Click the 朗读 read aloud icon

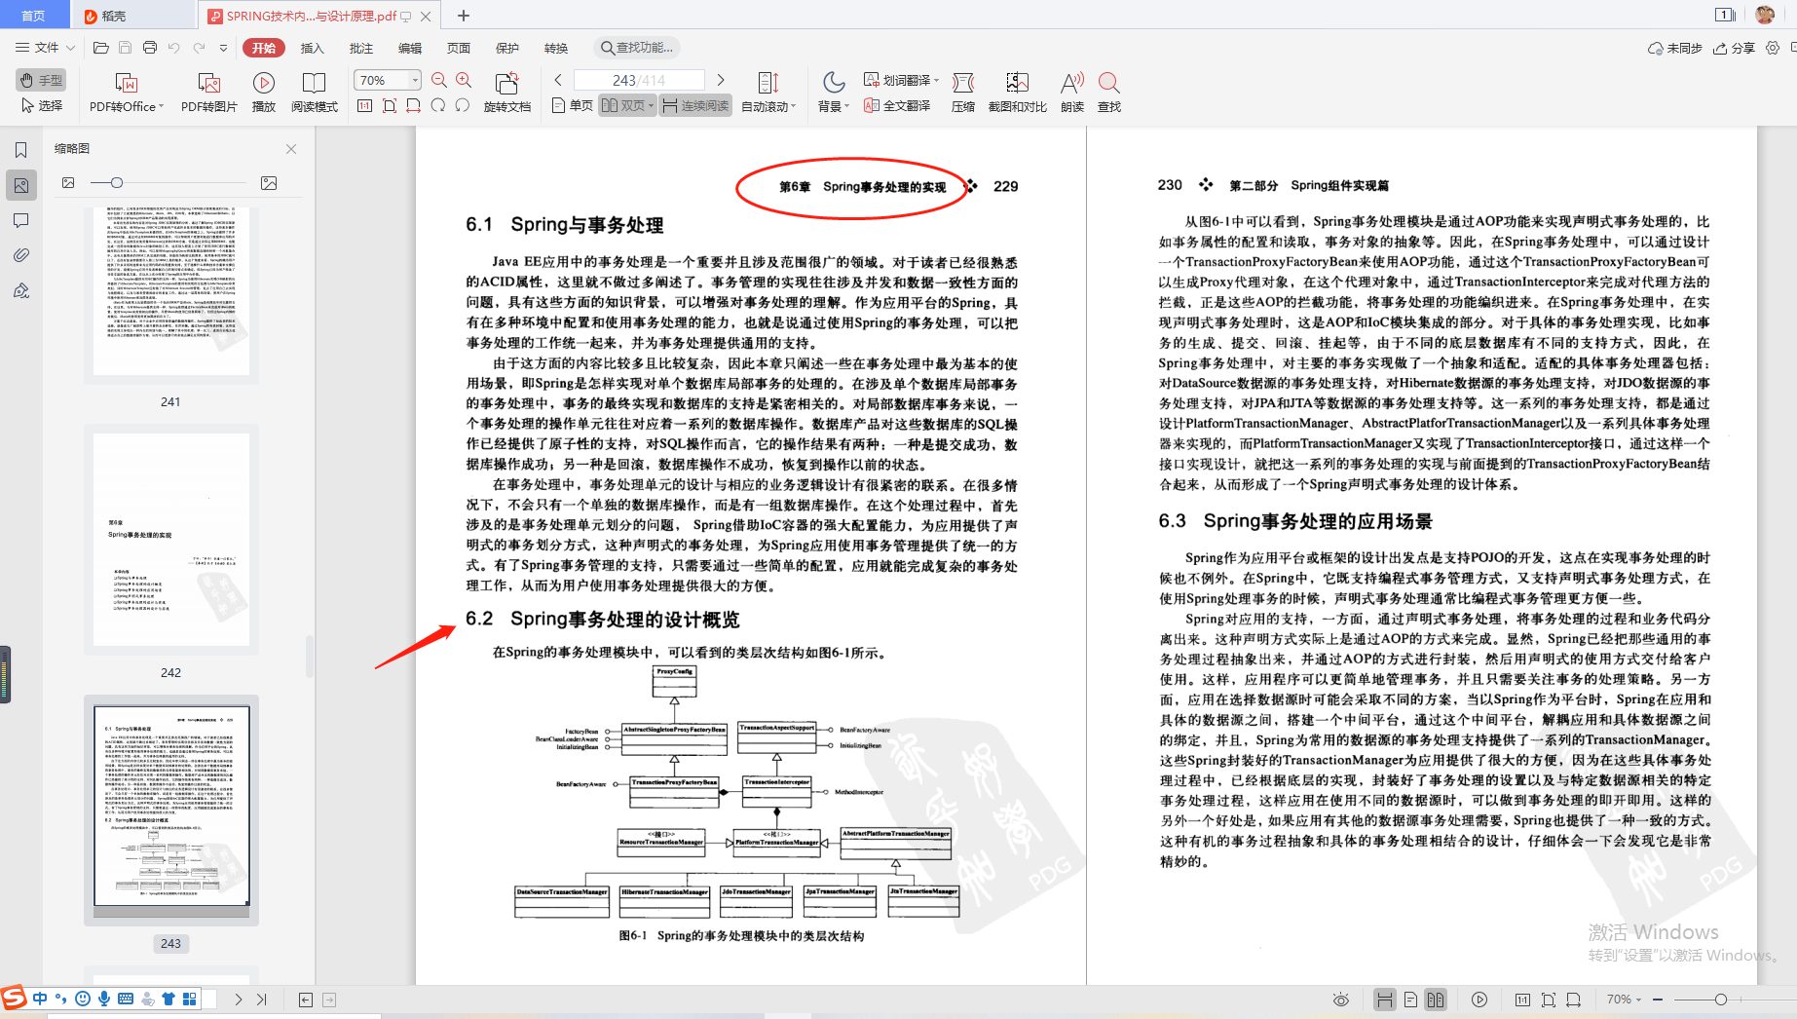coord(1071,82)
